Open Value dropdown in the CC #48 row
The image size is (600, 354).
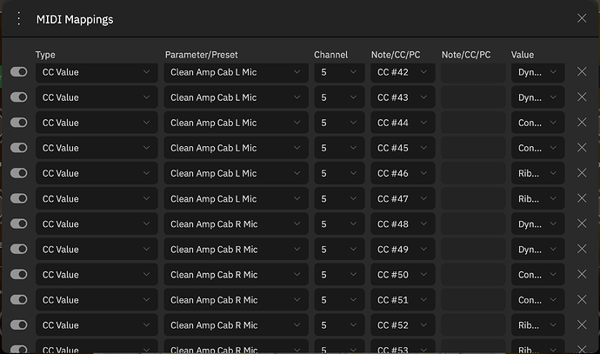tap(537, 224)
